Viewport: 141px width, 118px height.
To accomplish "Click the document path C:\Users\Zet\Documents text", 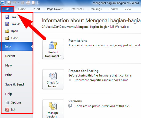I will pyautogui.click(x=85, y=27).
